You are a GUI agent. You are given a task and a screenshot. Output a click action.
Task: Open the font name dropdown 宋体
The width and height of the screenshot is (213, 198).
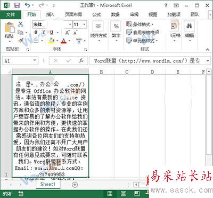[x=70, y=24]
